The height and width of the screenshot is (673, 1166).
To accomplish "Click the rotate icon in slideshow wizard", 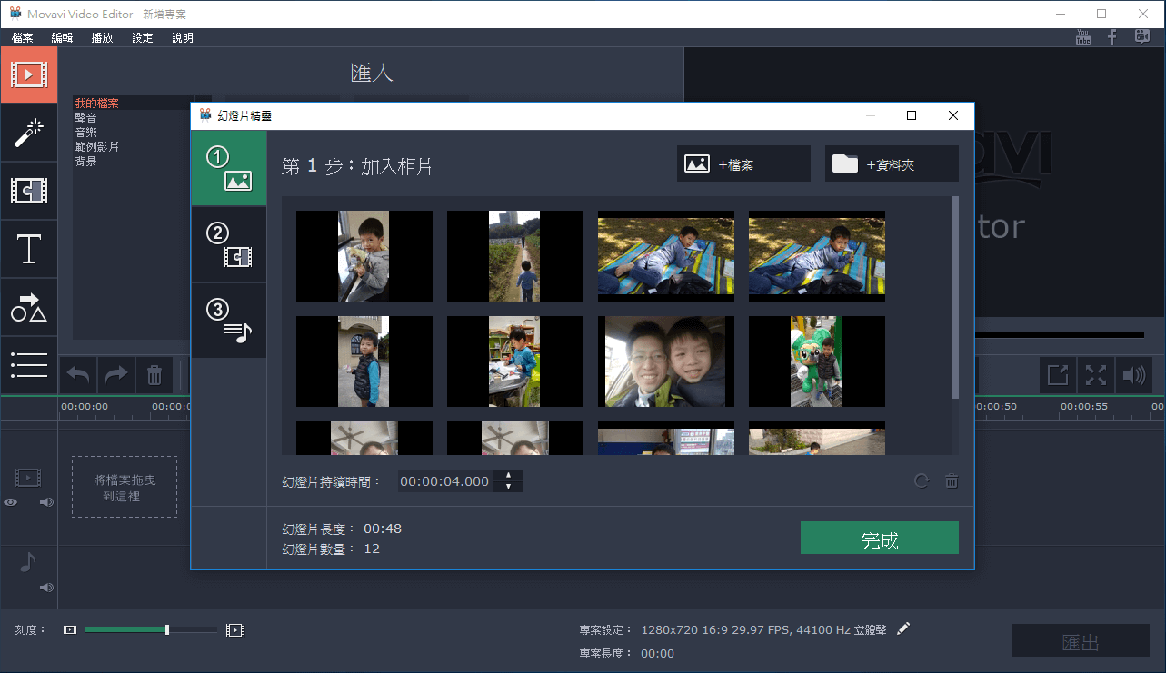I will click(x=922, y=481).
